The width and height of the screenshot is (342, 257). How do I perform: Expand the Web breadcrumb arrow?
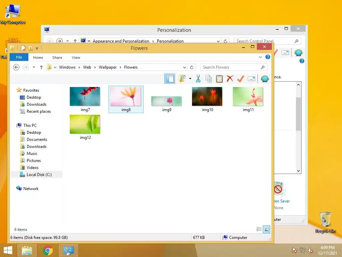95,67
